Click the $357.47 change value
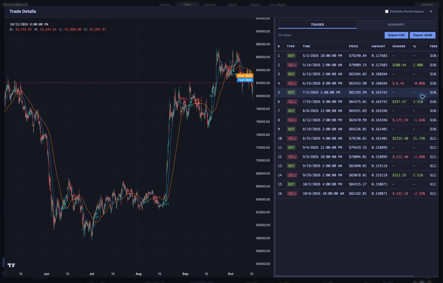 click(399, 102)
